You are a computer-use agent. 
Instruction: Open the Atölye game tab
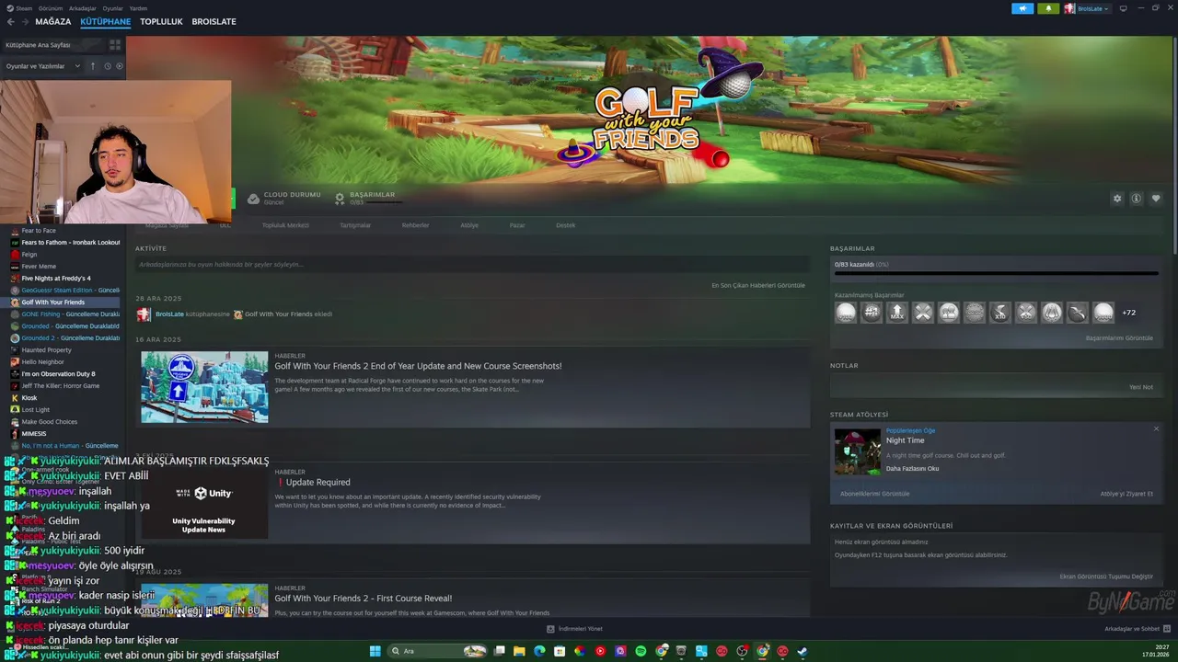(x=469, y=225)
